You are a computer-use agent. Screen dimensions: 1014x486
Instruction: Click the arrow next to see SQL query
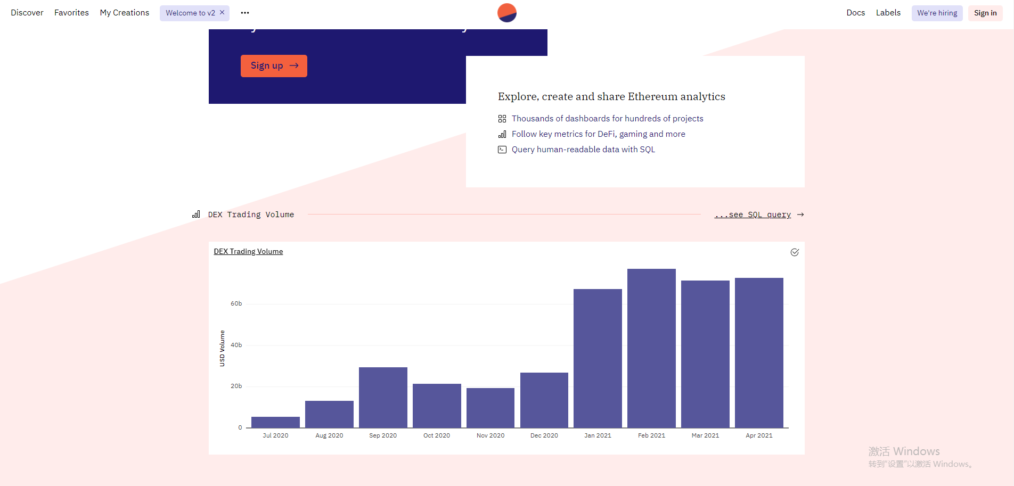point(800,215)
